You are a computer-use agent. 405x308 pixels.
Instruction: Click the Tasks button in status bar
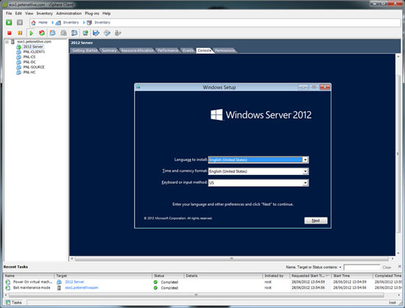(14, 302)
